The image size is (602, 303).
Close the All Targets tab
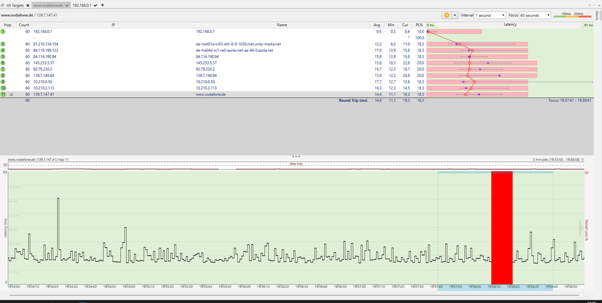click(28, 5)
